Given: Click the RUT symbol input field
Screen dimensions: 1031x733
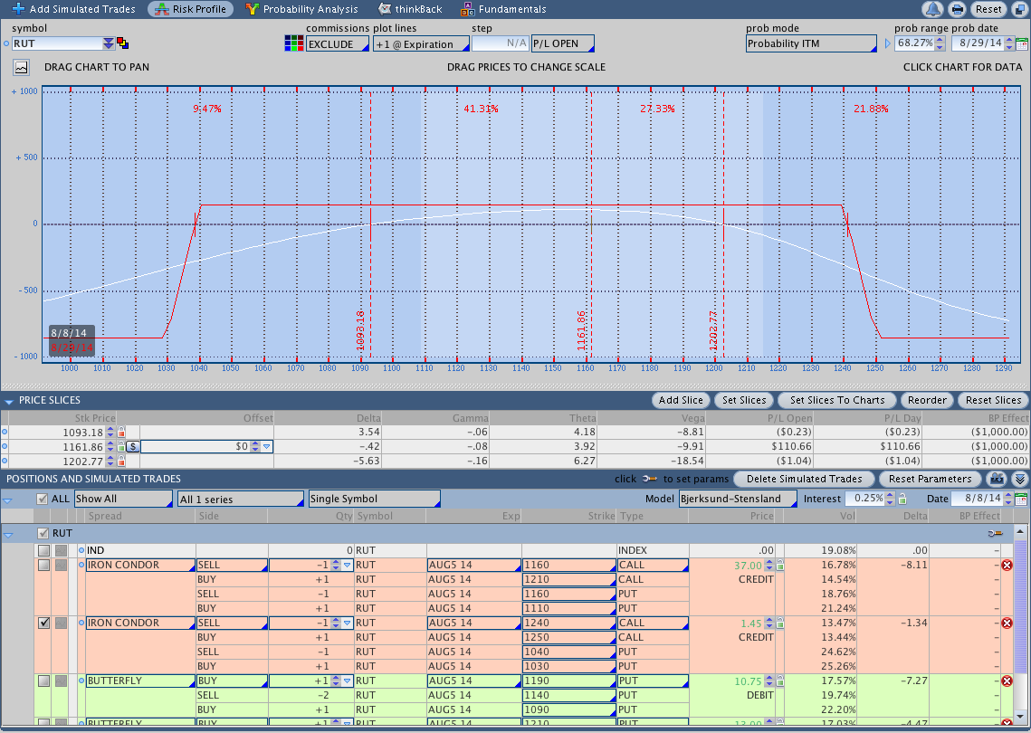Looking at the screenshot, I should [x=56, y=43].
